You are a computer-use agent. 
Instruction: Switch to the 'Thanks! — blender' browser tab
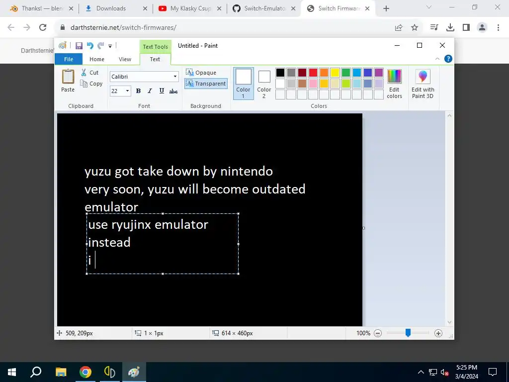(41, 8)
